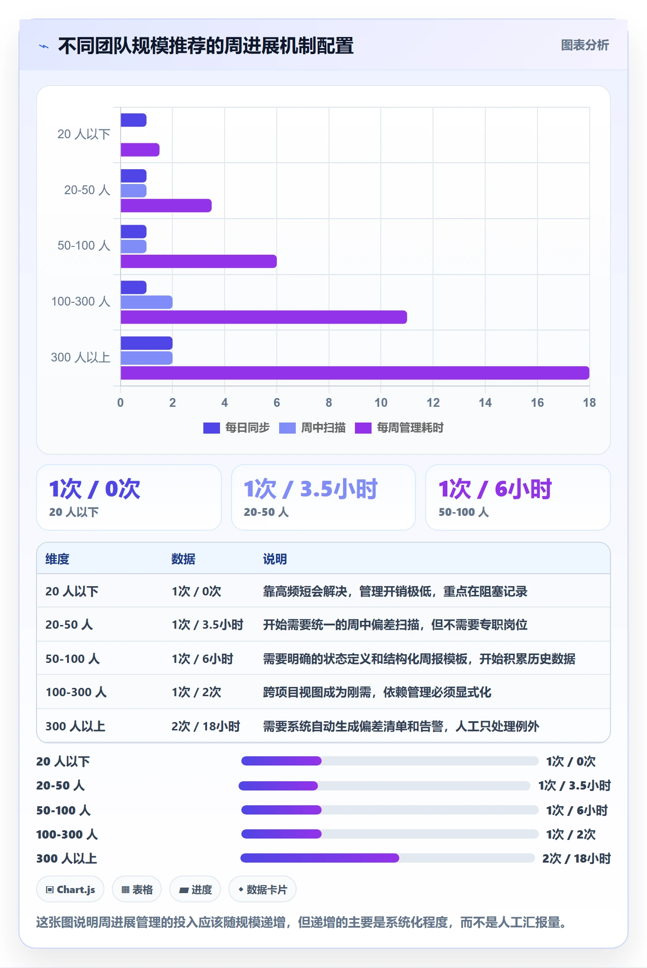Click the chart y-axis label 50-100 人

pos(84,245)
